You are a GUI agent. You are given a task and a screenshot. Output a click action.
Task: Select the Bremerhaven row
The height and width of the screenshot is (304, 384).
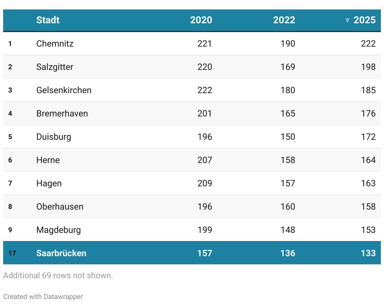tap(192, 113)
